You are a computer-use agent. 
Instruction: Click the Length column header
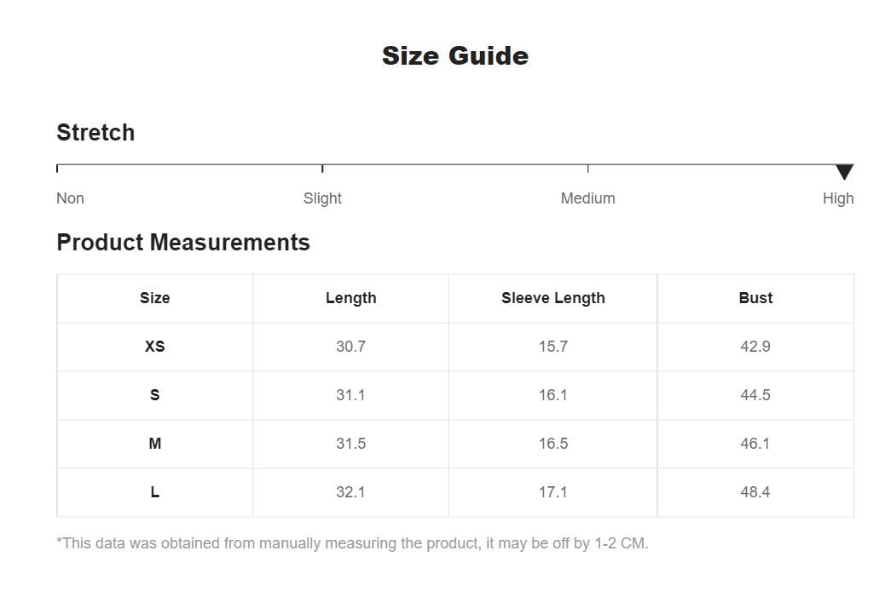(350, 298)
